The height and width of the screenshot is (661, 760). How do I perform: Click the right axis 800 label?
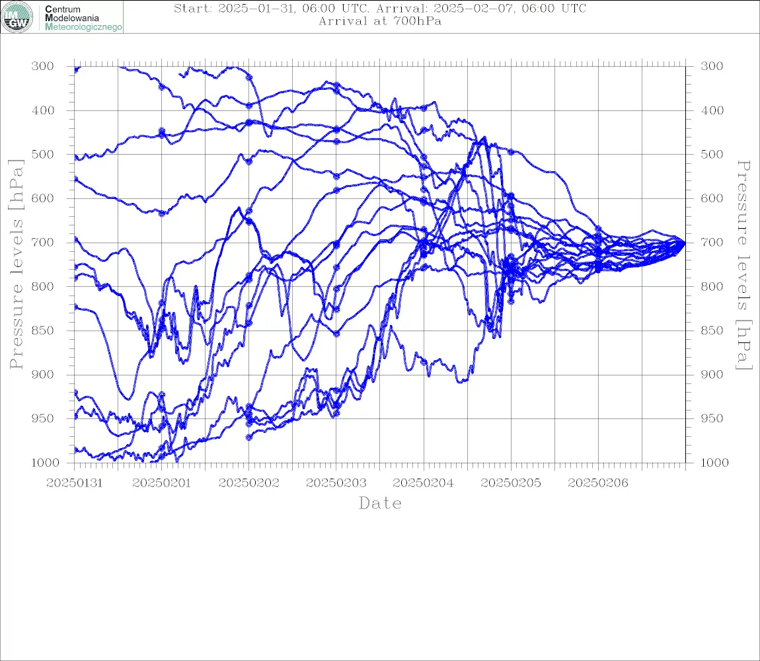[712, 286]
